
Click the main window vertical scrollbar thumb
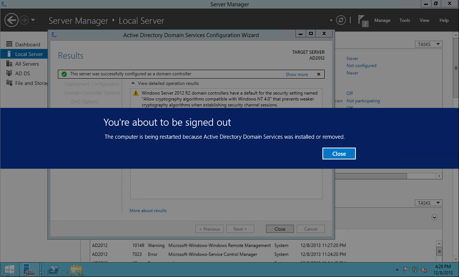[456, 68]
